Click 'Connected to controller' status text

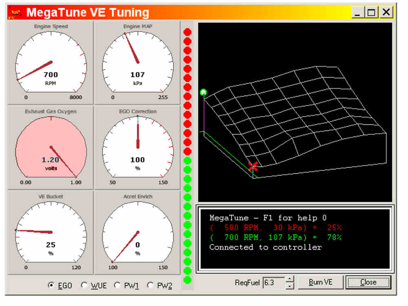pyautogui.click(x=266, y=247)
